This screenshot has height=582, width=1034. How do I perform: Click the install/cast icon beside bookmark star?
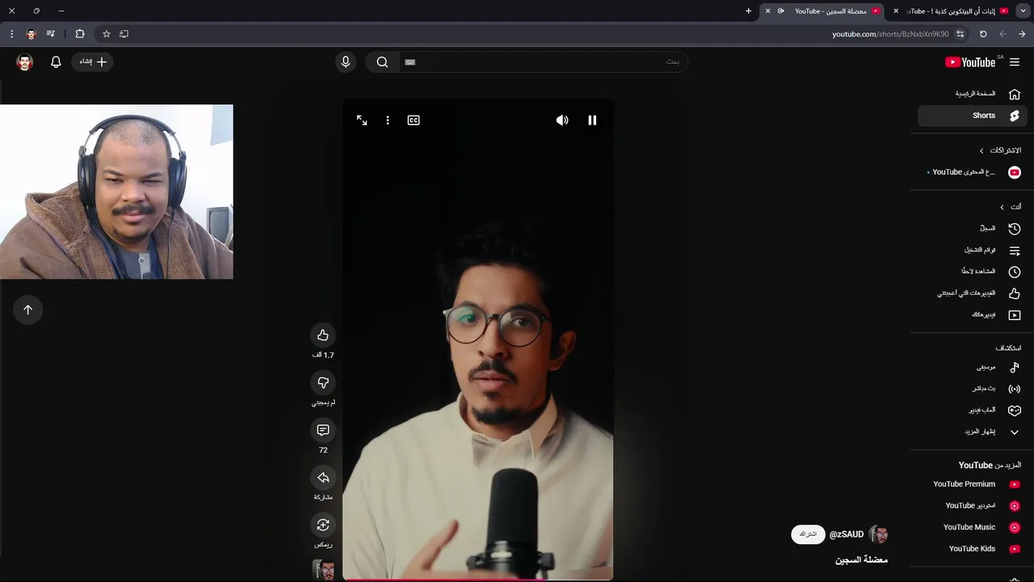click(x=124, y=34)
